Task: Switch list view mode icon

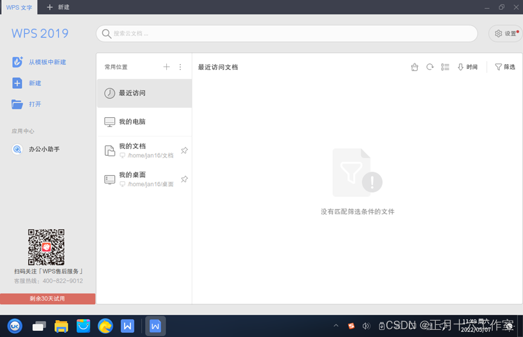Action: pos(445,67)
